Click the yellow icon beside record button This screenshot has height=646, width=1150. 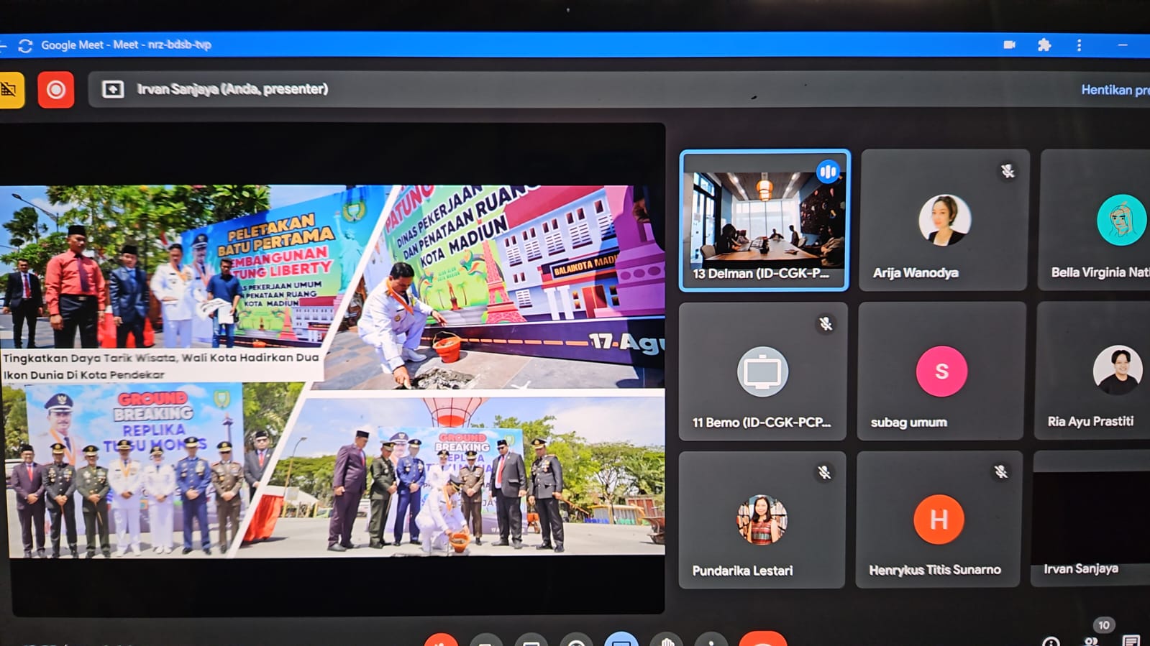[x=10, y=90]
